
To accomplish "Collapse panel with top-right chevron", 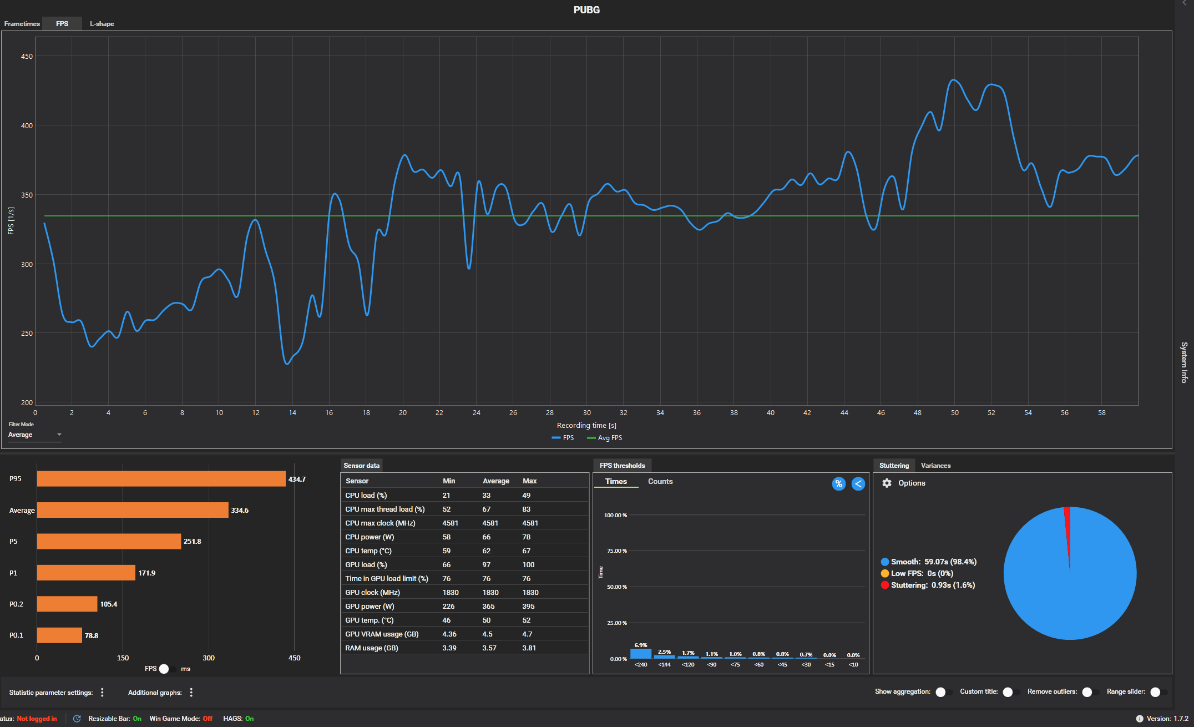I will pyautogui.click(x=1184, y=3).
